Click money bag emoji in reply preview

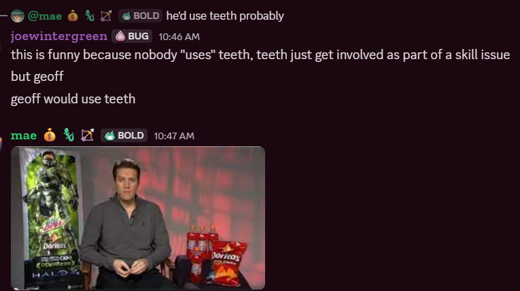pyautogui.click(x=73, y=16)
